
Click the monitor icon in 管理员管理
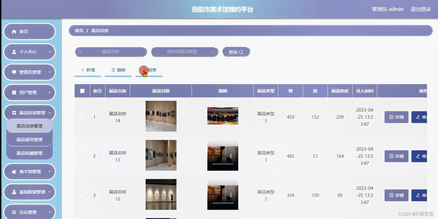point(14,72)
